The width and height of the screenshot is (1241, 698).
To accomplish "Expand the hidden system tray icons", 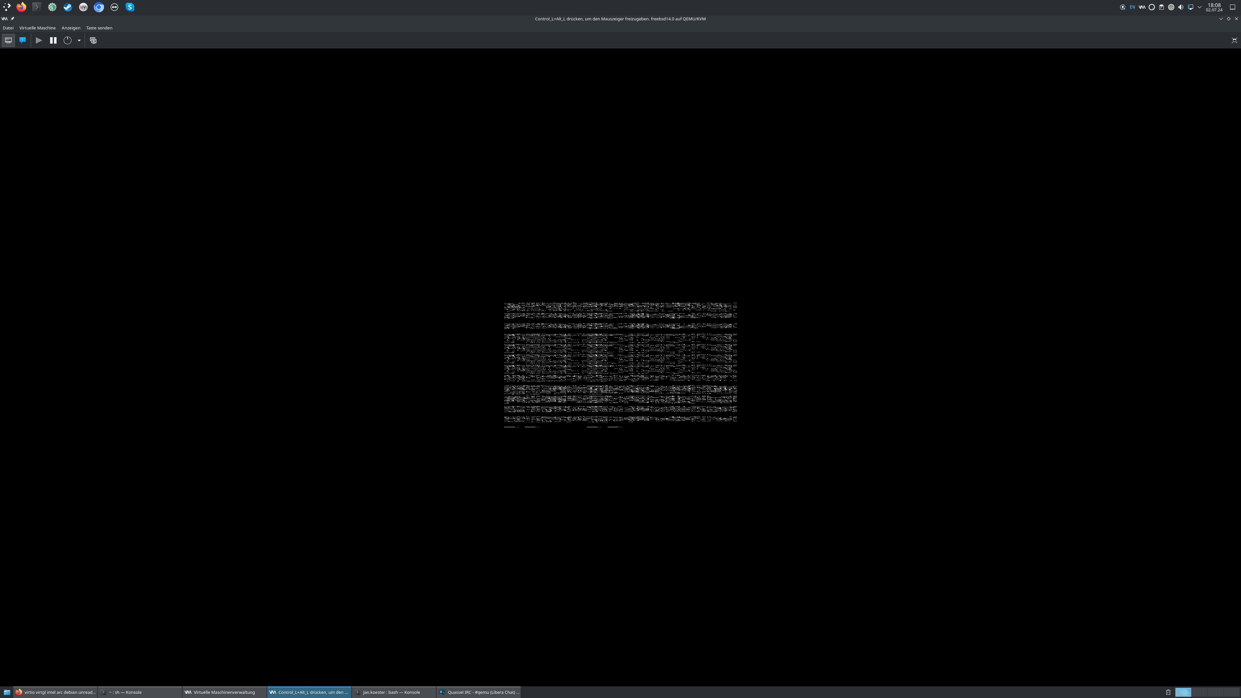I will point(1200,7).
